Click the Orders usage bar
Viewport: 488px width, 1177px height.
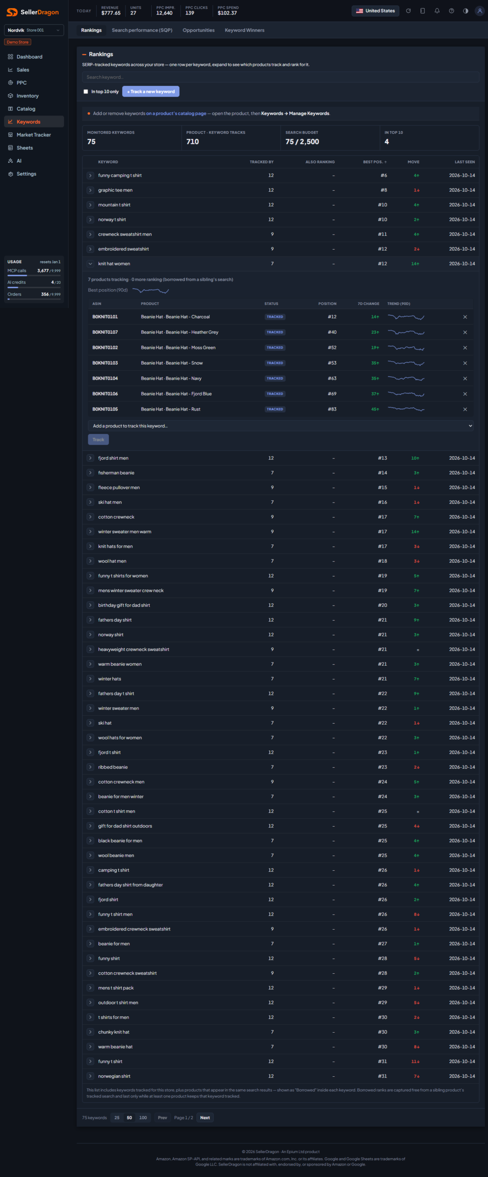point(34,299)
